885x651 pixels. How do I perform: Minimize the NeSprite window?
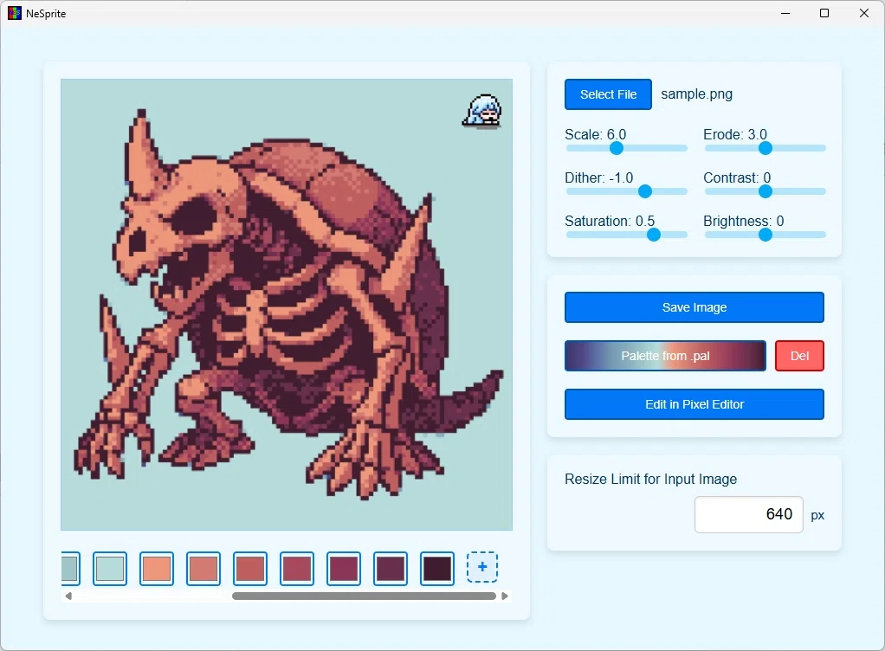[785, 13]
